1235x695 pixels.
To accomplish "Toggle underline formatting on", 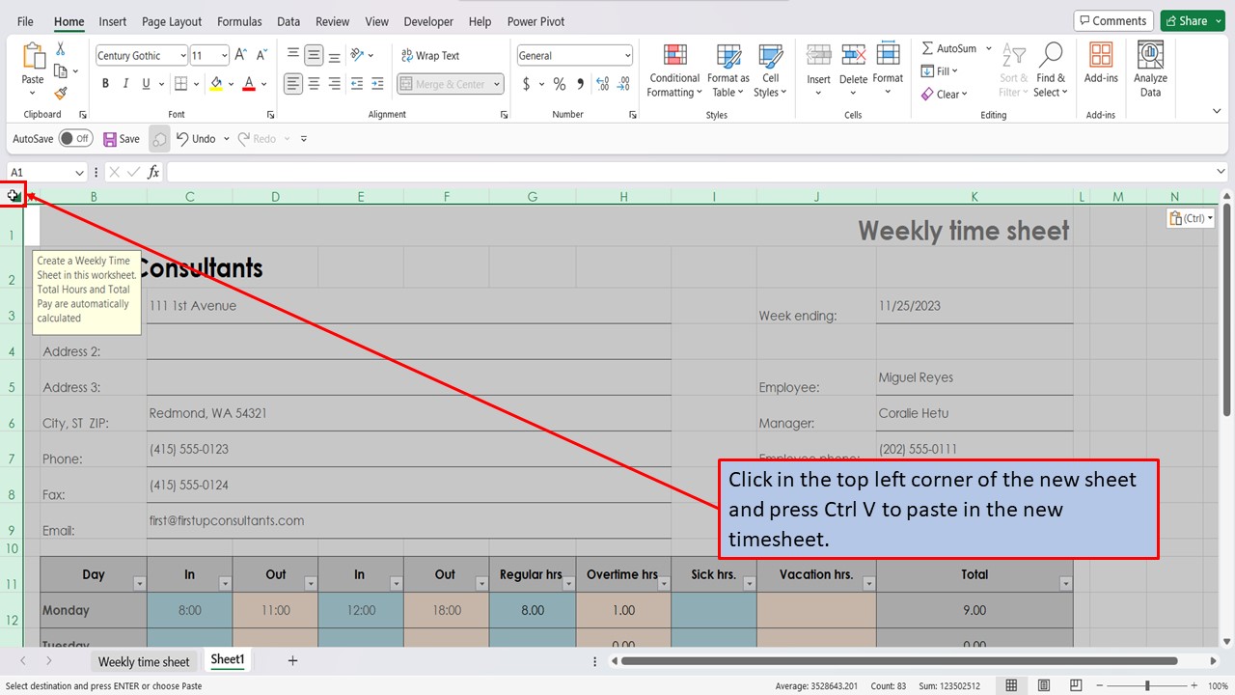I will [145, 83].
